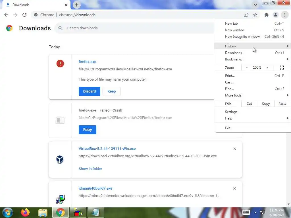Click Copy in the Edit row
Image resolution: width=291 pixels, height=218 pixels.
pos(266,104)
